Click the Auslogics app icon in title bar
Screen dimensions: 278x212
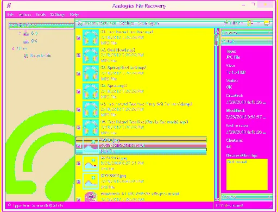pos(9,5)
